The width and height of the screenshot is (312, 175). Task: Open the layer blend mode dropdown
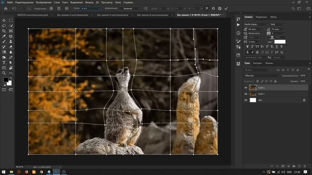(262, 76)
